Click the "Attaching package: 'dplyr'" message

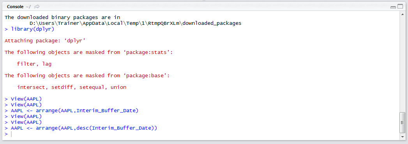(45, 41)
